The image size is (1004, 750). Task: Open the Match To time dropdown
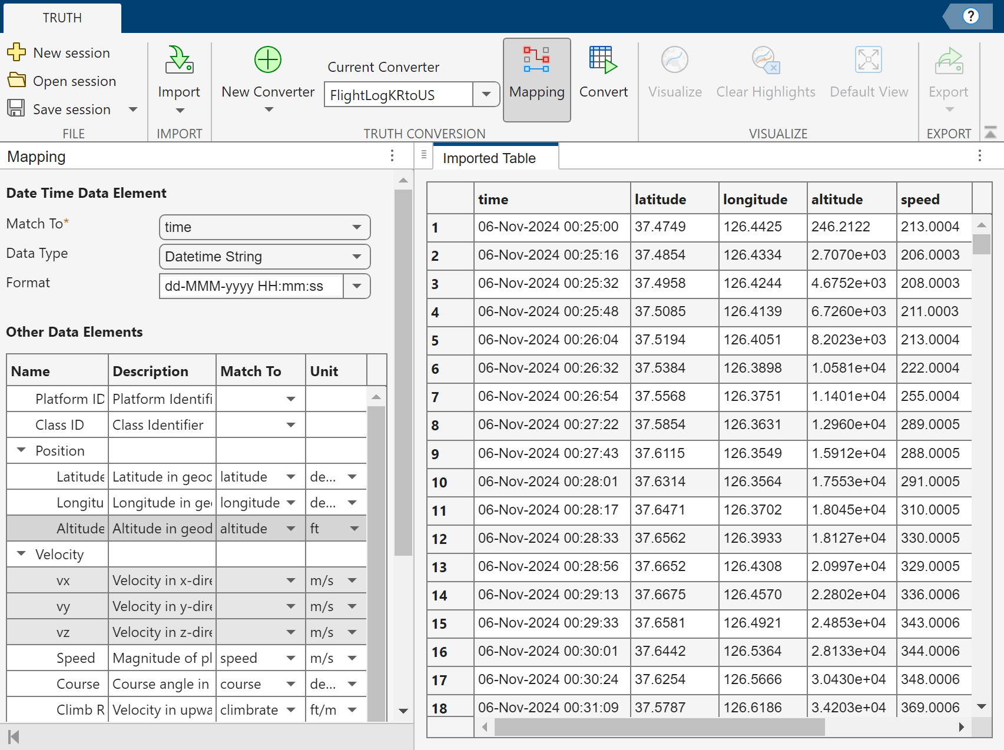click(x=356, y=227)
